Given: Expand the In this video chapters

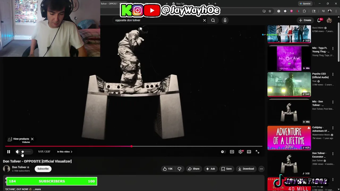Looking at the screenshot, I should [65, 152].
